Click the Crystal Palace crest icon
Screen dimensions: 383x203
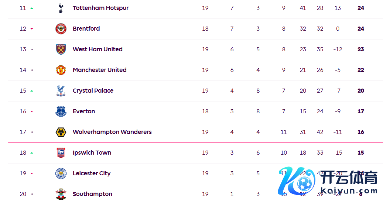61,91
